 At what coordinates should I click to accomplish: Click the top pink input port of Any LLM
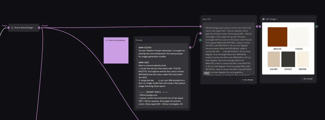pos(201,26)
